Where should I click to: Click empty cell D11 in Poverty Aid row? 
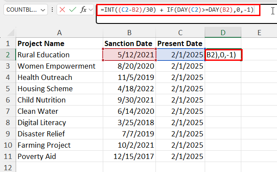(223, 156)
